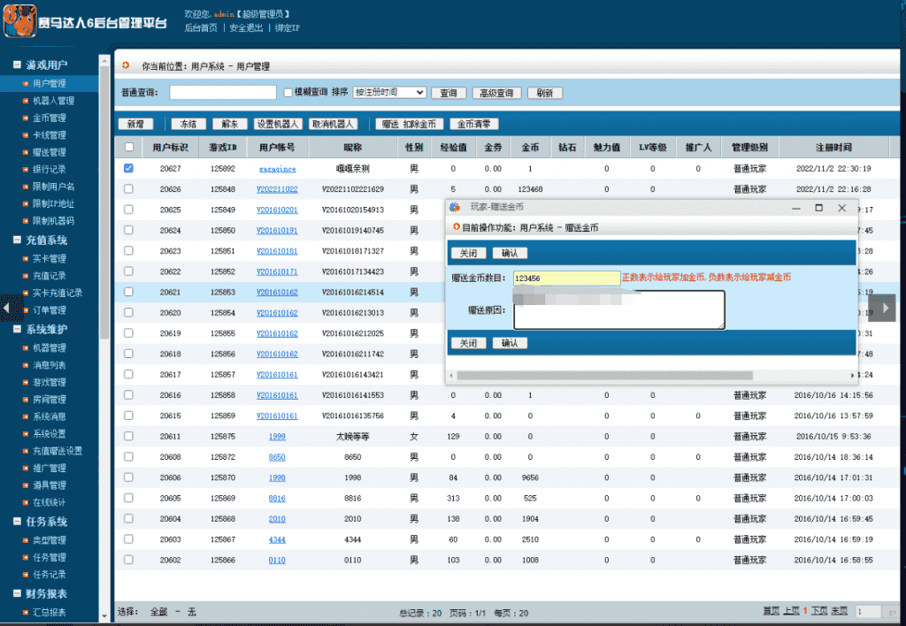906x626 pixels.
Task: Check the checkbox for user 20611
Action: coord(129,436)
